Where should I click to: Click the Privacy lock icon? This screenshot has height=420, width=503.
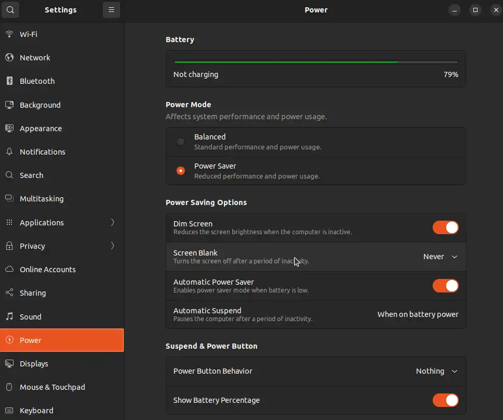[9, 246]
